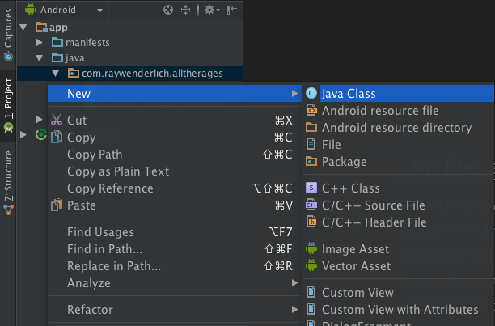Create a new Vector Asset
The height and width of the screenshot is (326, 495).
(x=399, y=266)
